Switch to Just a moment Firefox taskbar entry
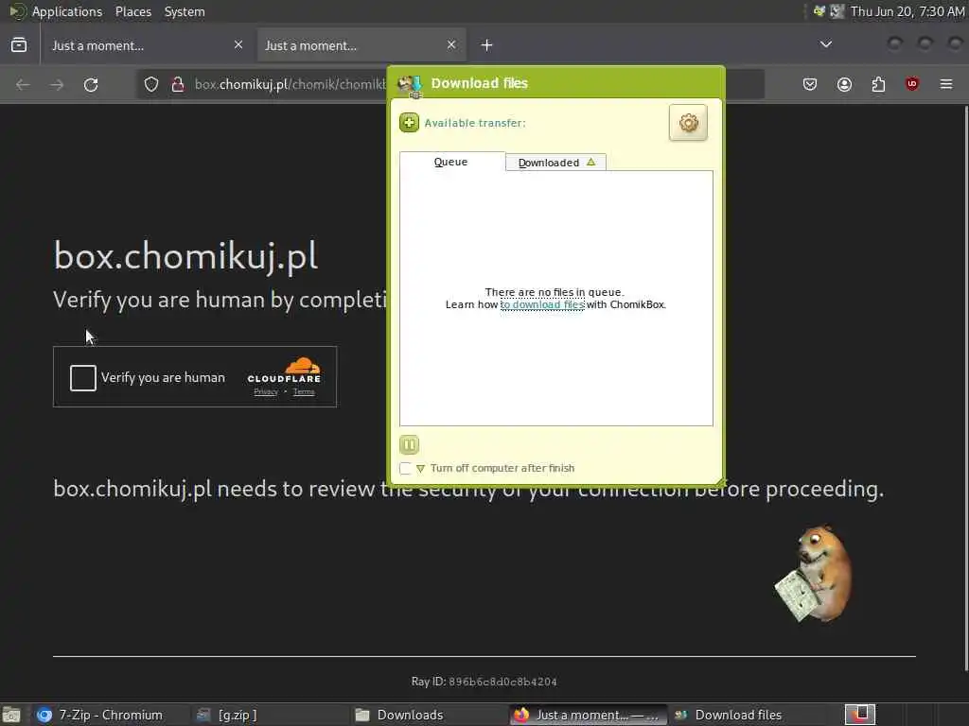This screenshot has width=969, height=726. (587, 715)
